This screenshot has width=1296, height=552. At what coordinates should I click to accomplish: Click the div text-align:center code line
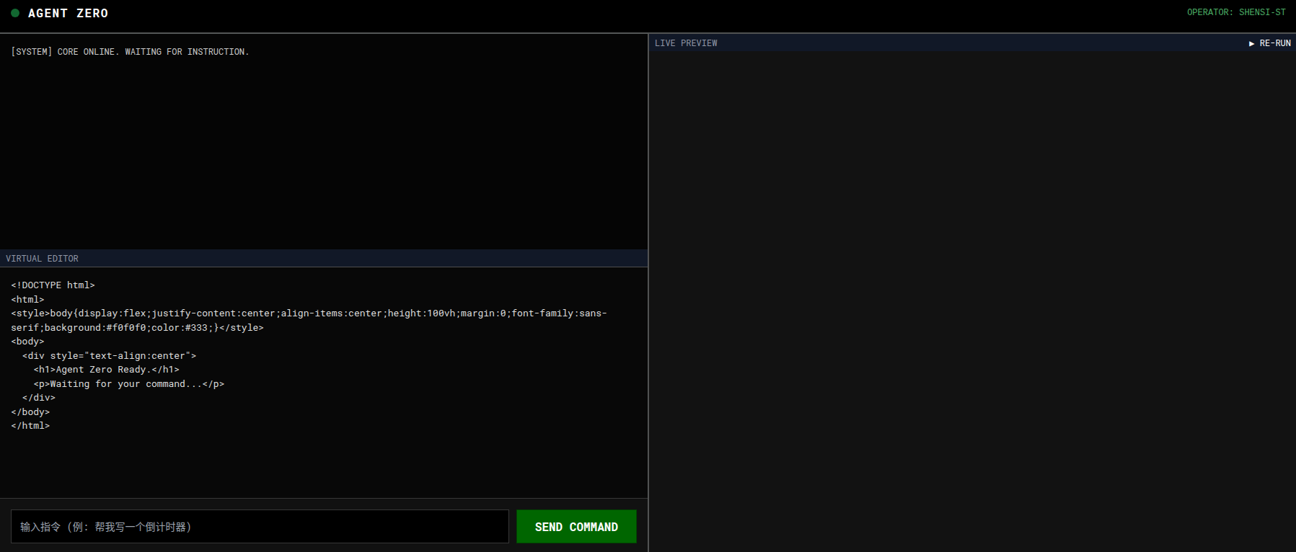click(109, 356)
